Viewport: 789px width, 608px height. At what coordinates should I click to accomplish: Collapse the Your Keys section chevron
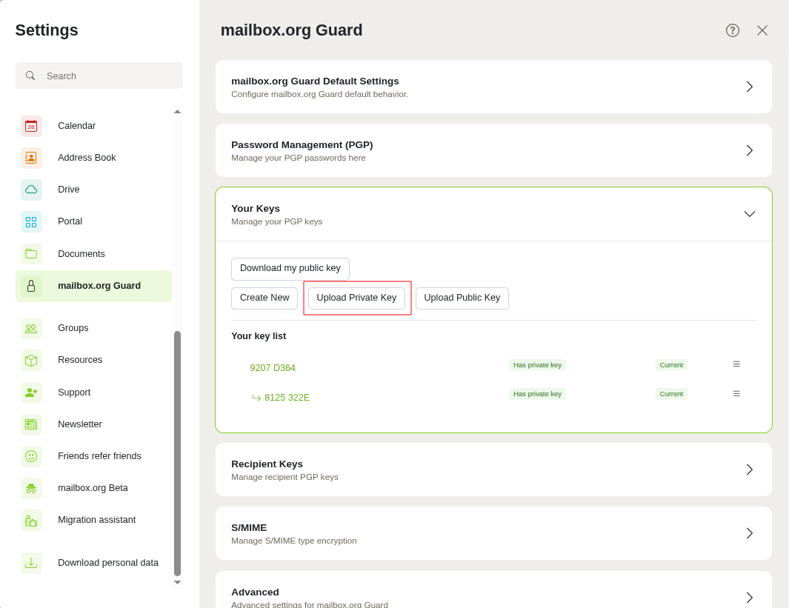pyautogui.click(x=750, y=214)
